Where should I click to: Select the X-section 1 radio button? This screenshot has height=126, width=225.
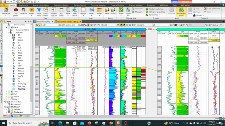[x=12, y=104]
